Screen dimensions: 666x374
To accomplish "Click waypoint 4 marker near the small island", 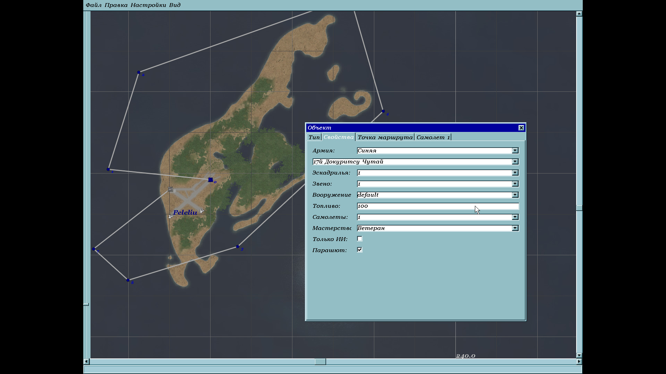I will tap(383, 111).
